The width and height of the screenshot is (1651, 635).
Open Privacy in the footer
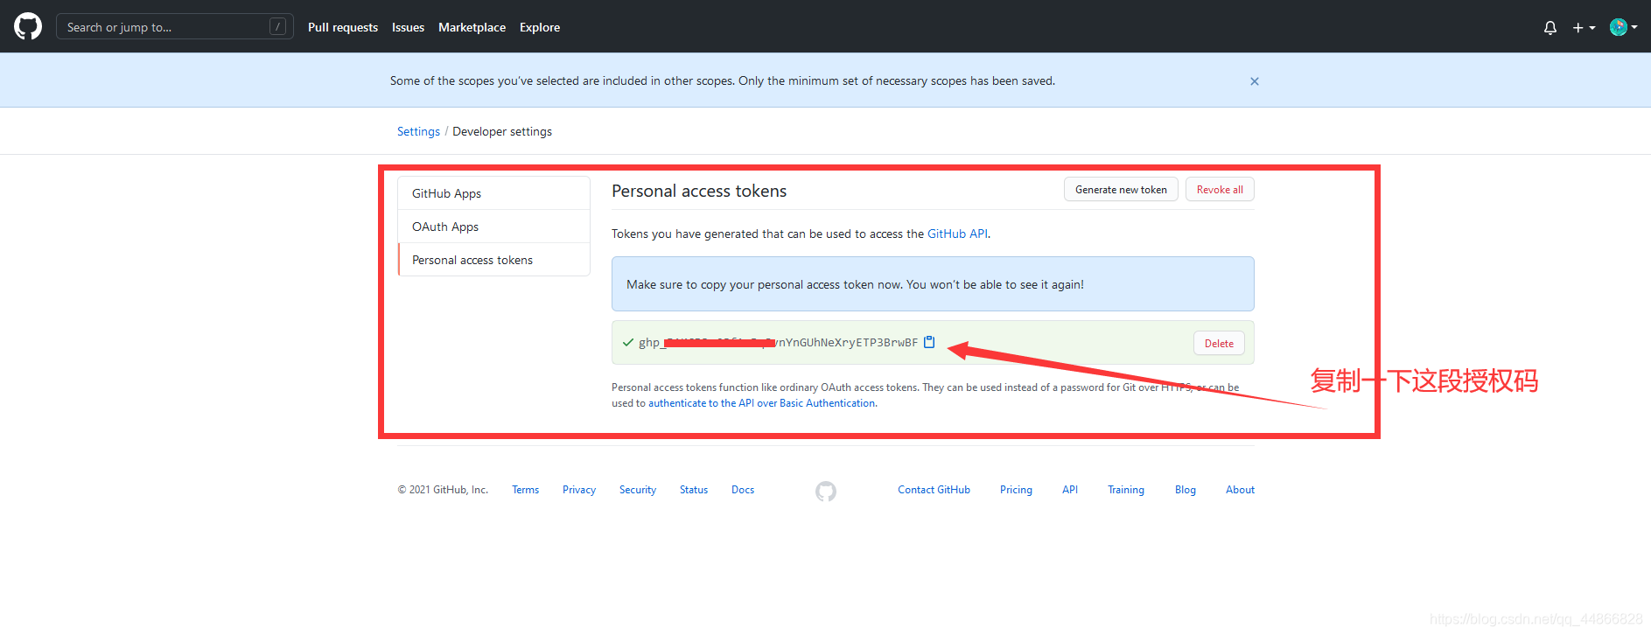(x=579, y=490)
